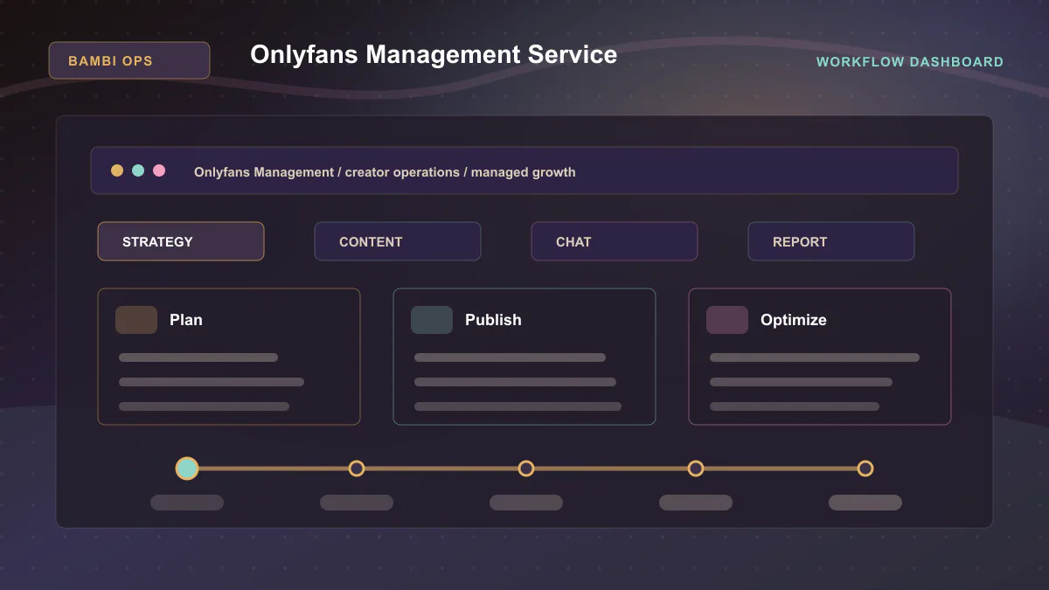Click the teal window dot
This screenshot has width=1049, height=590.
point(138,170)
